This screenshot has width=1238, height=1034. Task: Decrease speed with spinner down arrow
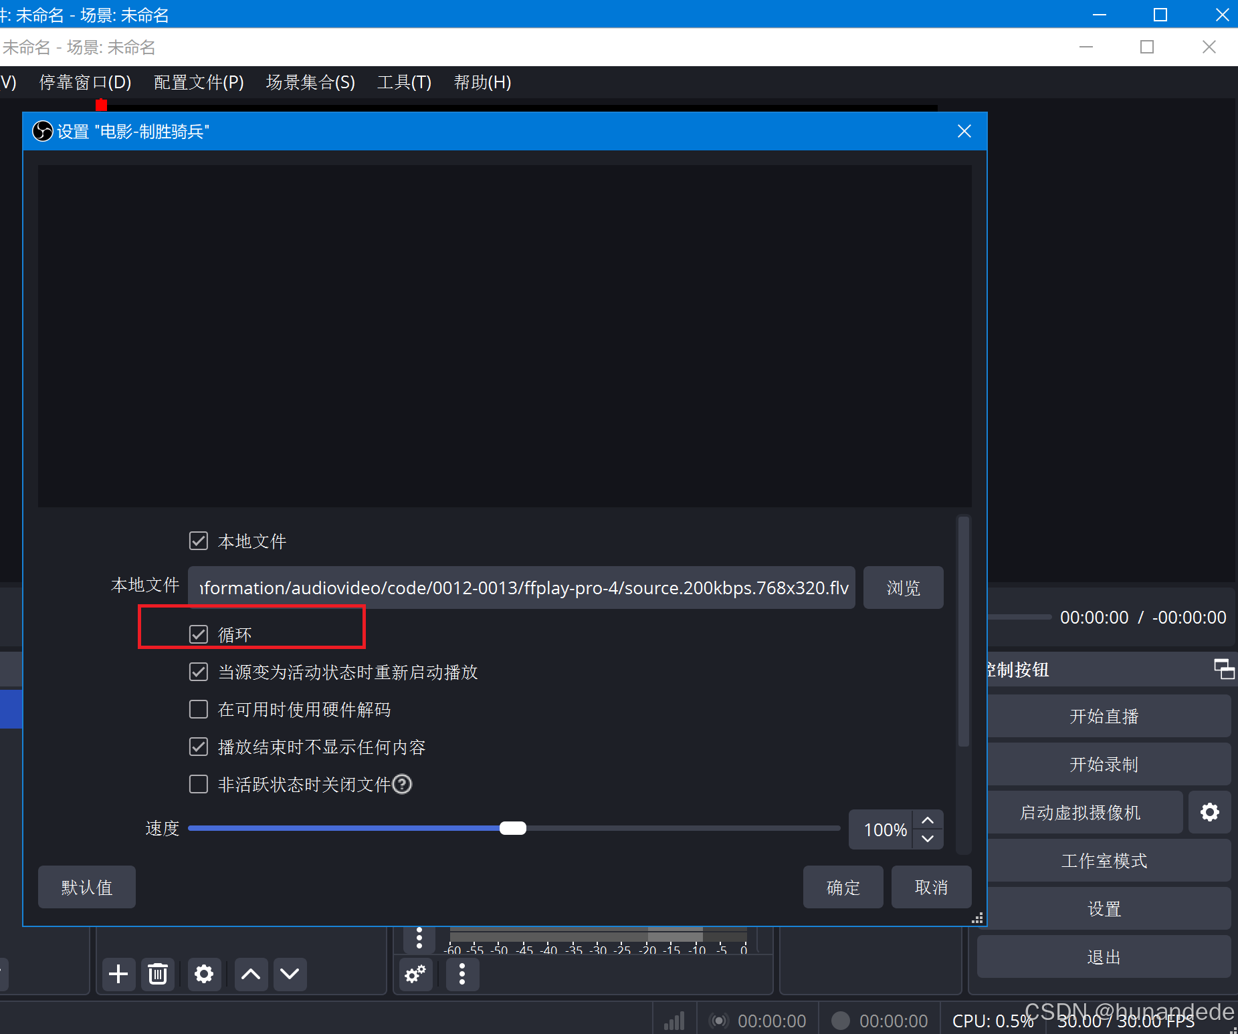(928, 839)
